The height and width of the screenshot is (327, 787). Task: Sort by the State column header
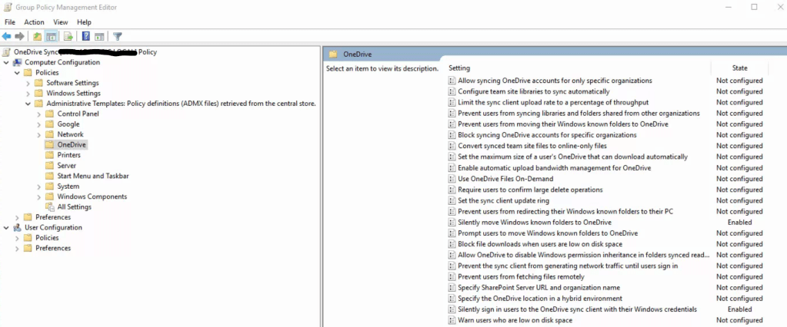point(739,68)
